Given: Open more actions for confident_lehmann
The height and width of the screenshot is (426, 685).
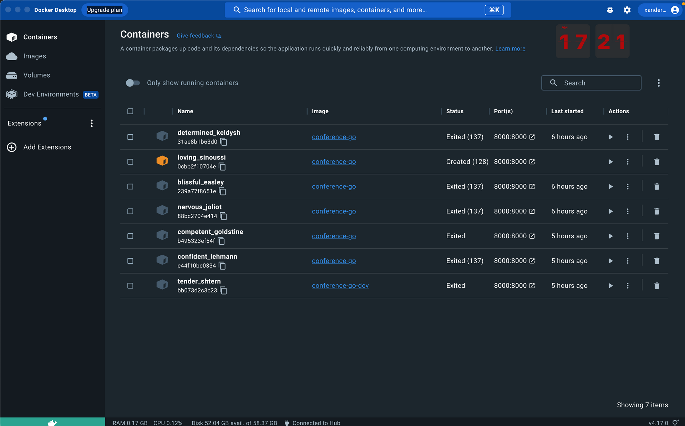Looking at the screenshot, I should [x=628, y=261].
